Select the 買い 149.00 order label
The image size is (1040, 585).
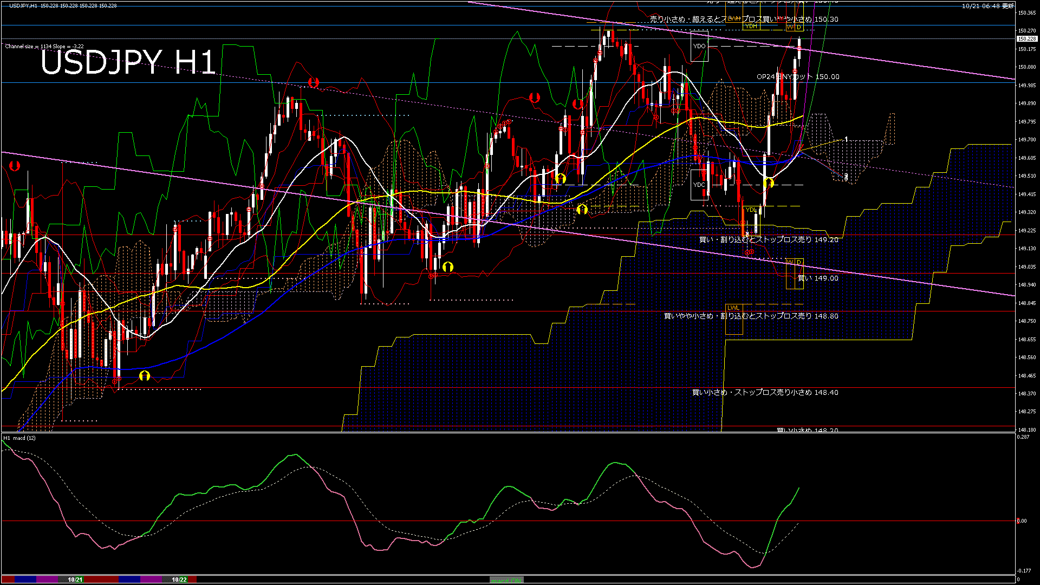(x=818, y=278)
